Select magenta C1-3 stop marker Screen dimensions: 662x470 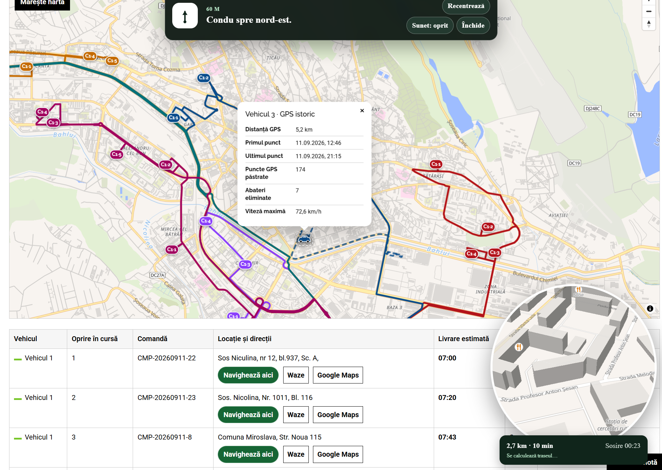tap(53, 123)
